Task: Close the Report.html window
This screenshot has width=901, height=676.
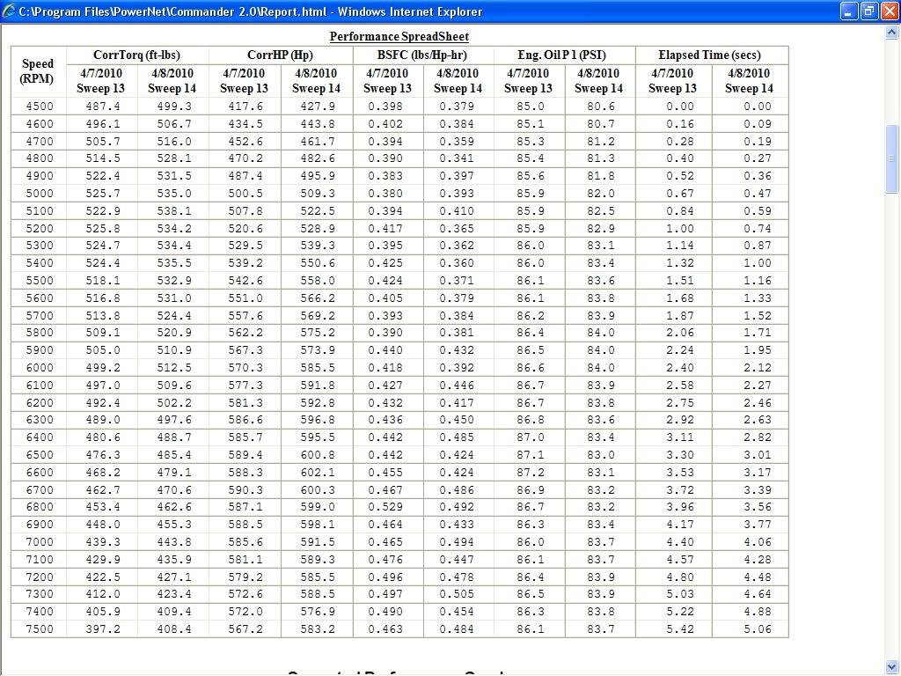Action: [x=889, y=11]
